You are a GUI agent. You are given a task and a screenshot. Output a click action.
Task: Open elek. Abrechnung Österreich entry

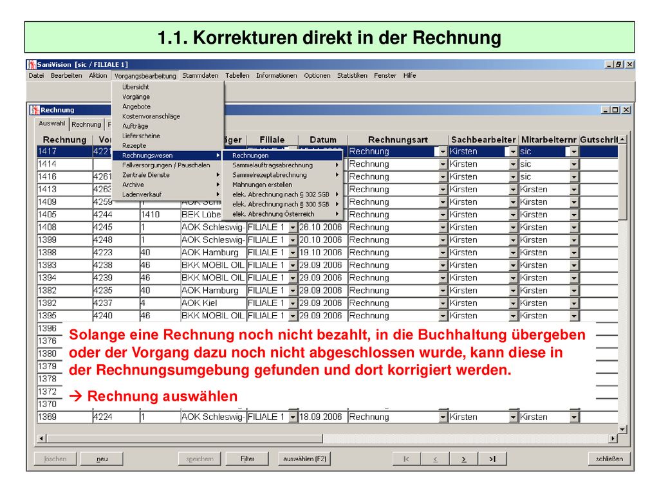[x=283, y=214]
